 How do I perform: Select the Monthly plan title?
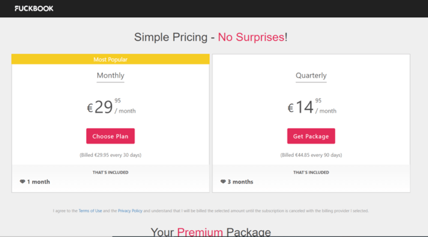coord(110,76)
